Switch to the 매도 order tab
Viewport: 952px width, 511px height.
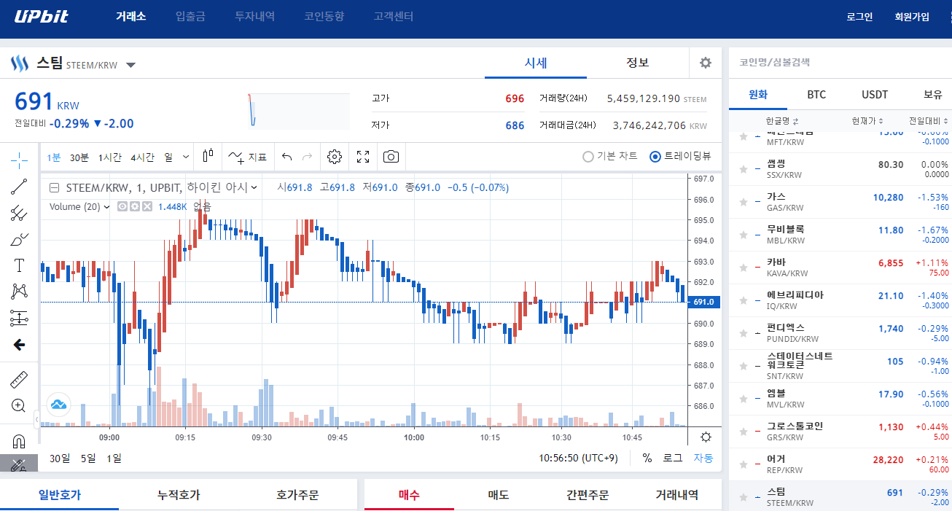(x=499, y=495)
